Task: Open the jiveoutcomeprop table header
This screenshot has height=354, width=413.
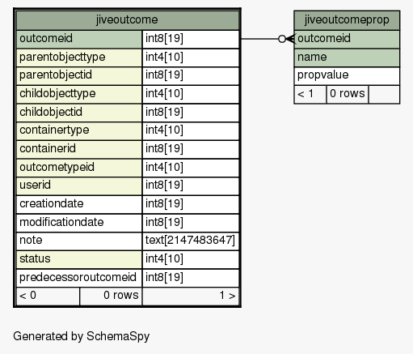Action: [x=347, y=20]
